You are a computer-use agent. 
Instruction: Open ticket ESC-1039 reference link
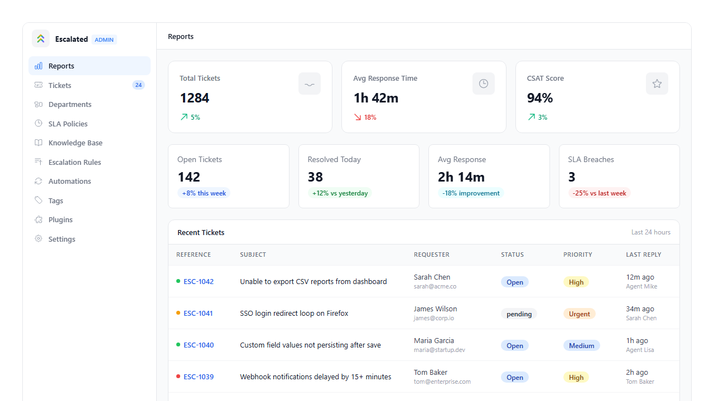tap(199, 377)
